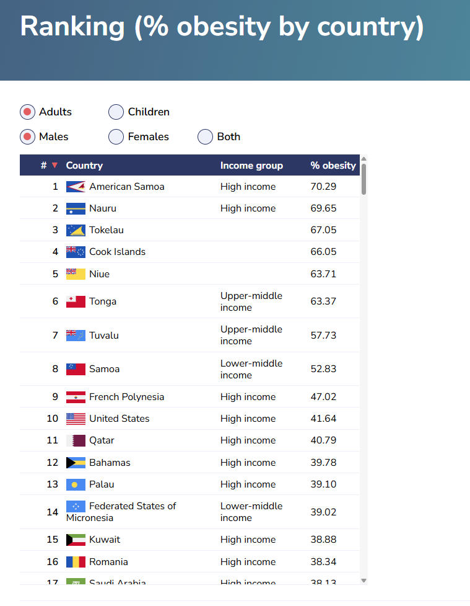Choose the Females radio option
This screenshot has width=470, height=606.
point(116,137)
